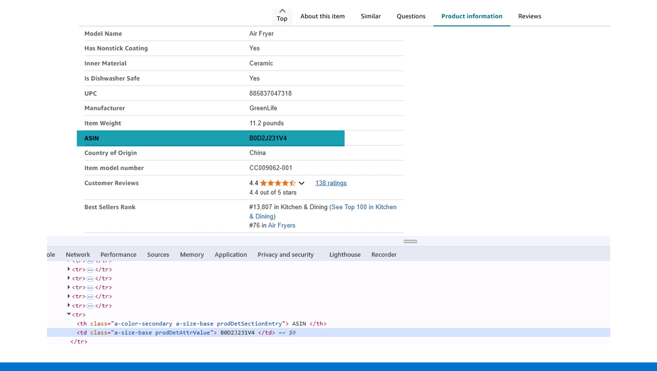
Task: Go to the Similar section tab
Action: point(370,16)
